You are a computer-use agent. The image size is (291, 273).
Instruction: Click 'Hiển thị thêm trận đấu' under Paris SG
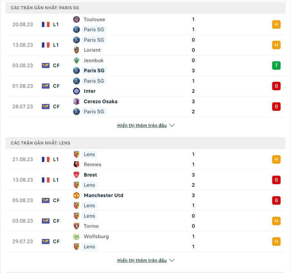pos(142,126)
